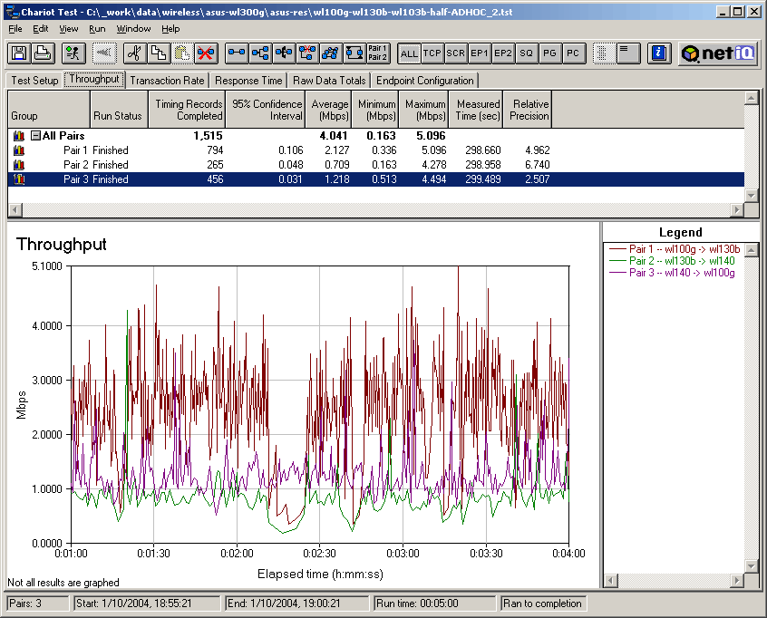This screenshot has height=618, width=767.
Task: Click the results table scroll-down arrow
Action: pos(751,195)
